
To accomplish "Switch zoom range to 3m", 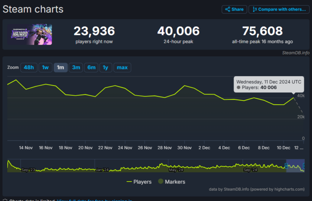I will (x=76, y=67).
